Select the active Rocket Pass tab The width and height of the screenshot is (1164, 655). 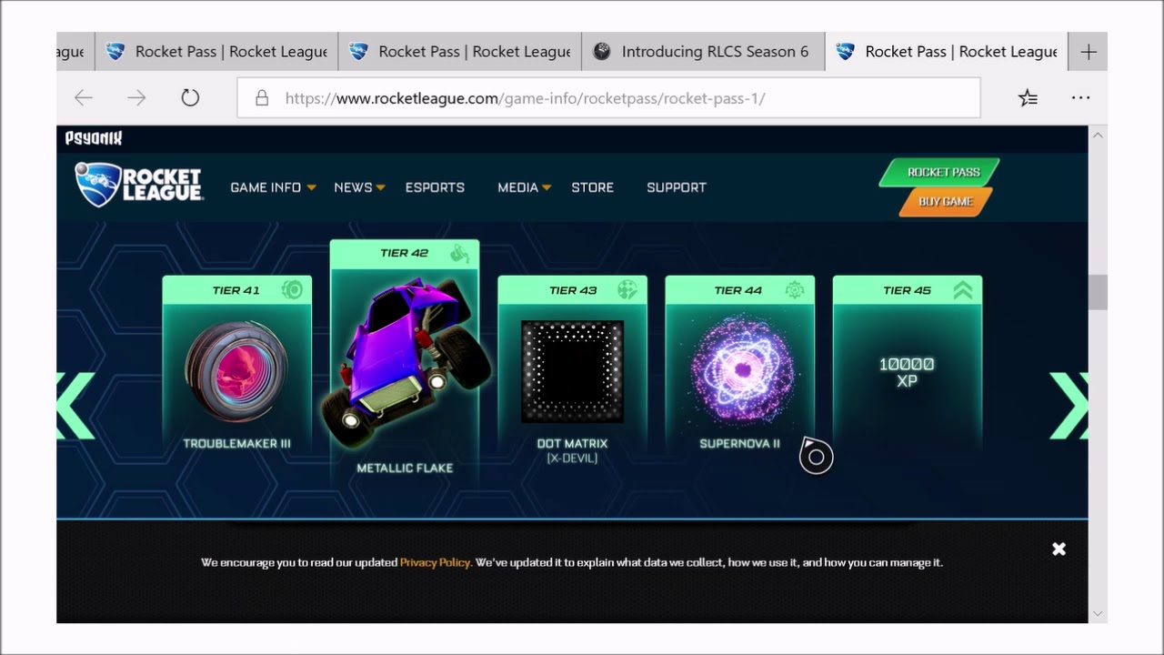click(947, 52)
